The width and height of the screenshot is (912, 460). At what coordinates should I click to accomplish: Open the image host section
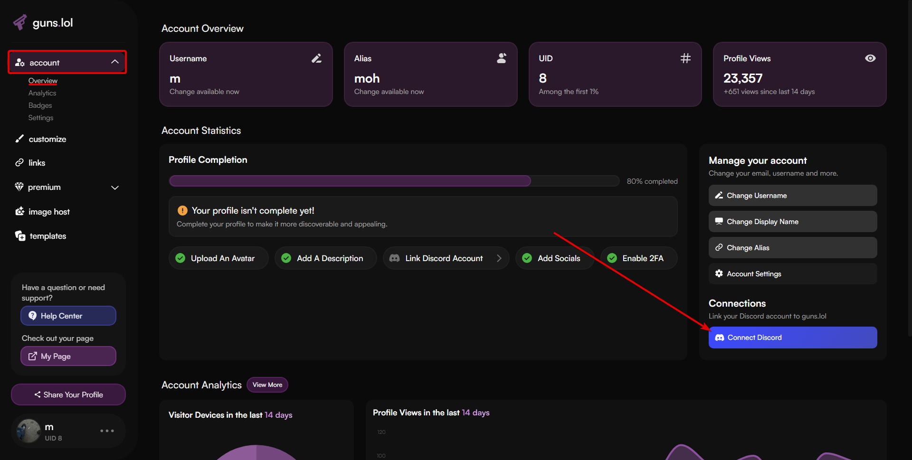point(49,212)
